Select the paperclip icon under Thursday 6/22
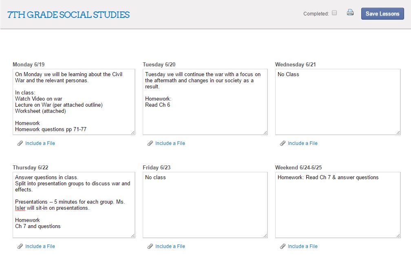 (x=20, y=246)
